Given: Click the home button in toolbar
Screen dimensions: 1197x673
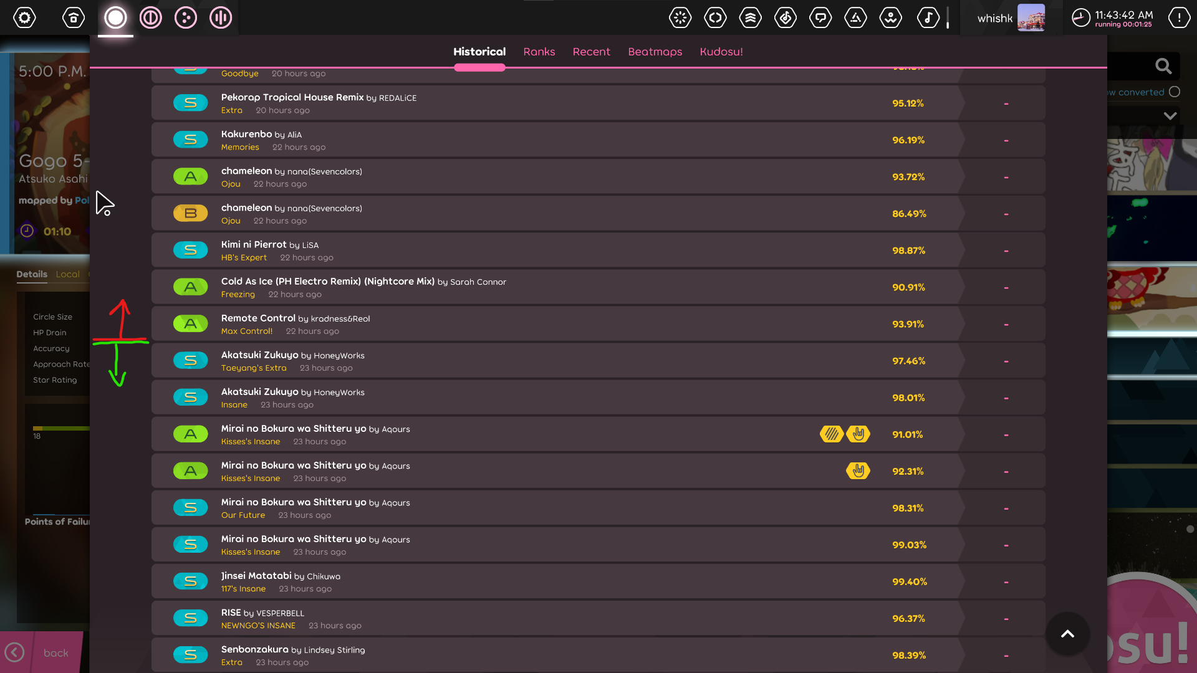Looking at the screenshot, I should pos(74,17).
